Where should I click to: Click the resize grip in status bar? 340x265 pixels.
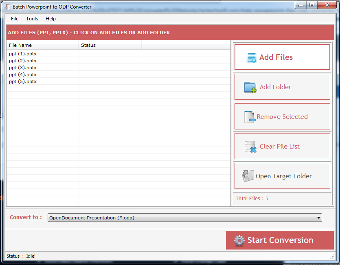(x=332, y=257)
